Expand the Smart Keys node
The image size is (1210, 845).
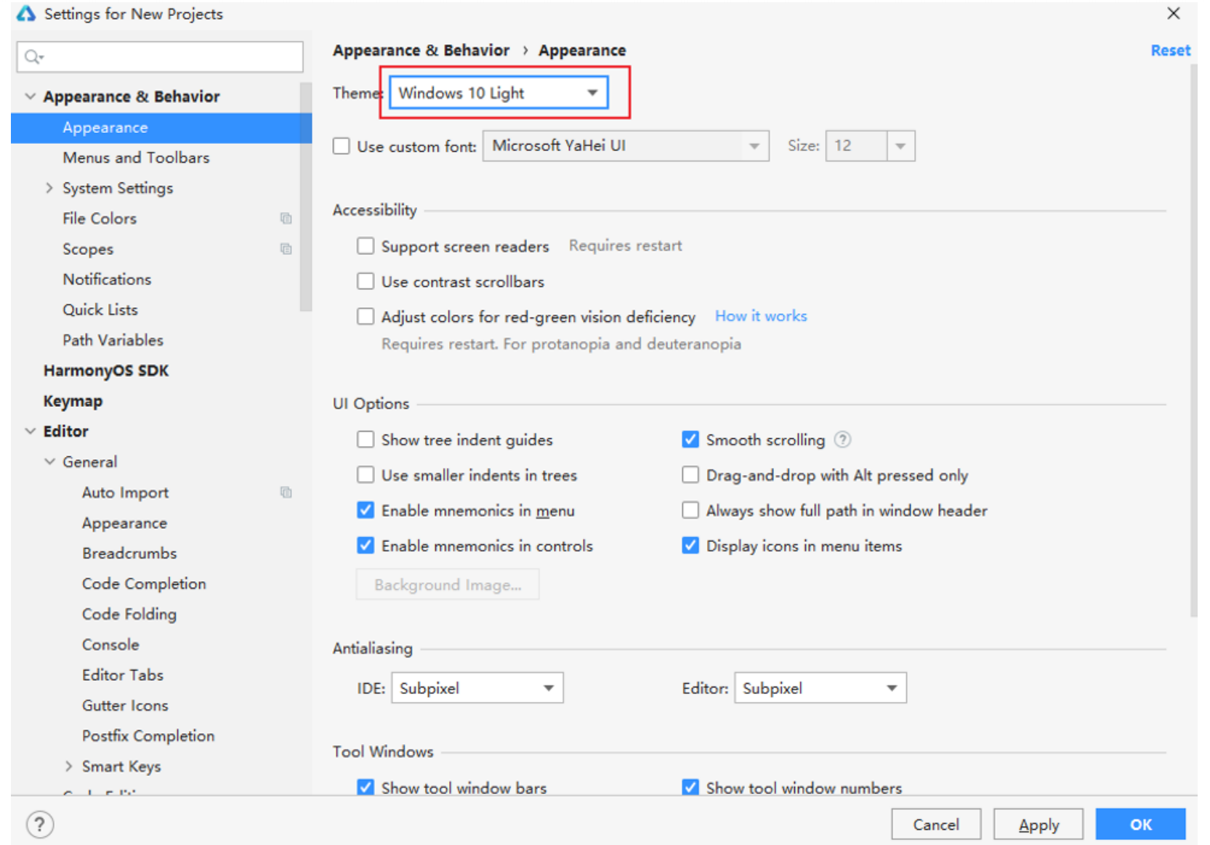[x=69, y=766]
